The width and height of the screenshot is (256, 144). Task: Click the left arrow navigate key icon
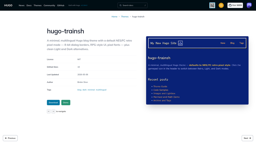pyautogui.click(x=49, y=111)
